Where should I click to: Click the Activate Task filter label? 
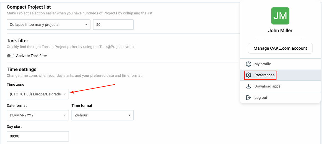(x=32, y=56)
